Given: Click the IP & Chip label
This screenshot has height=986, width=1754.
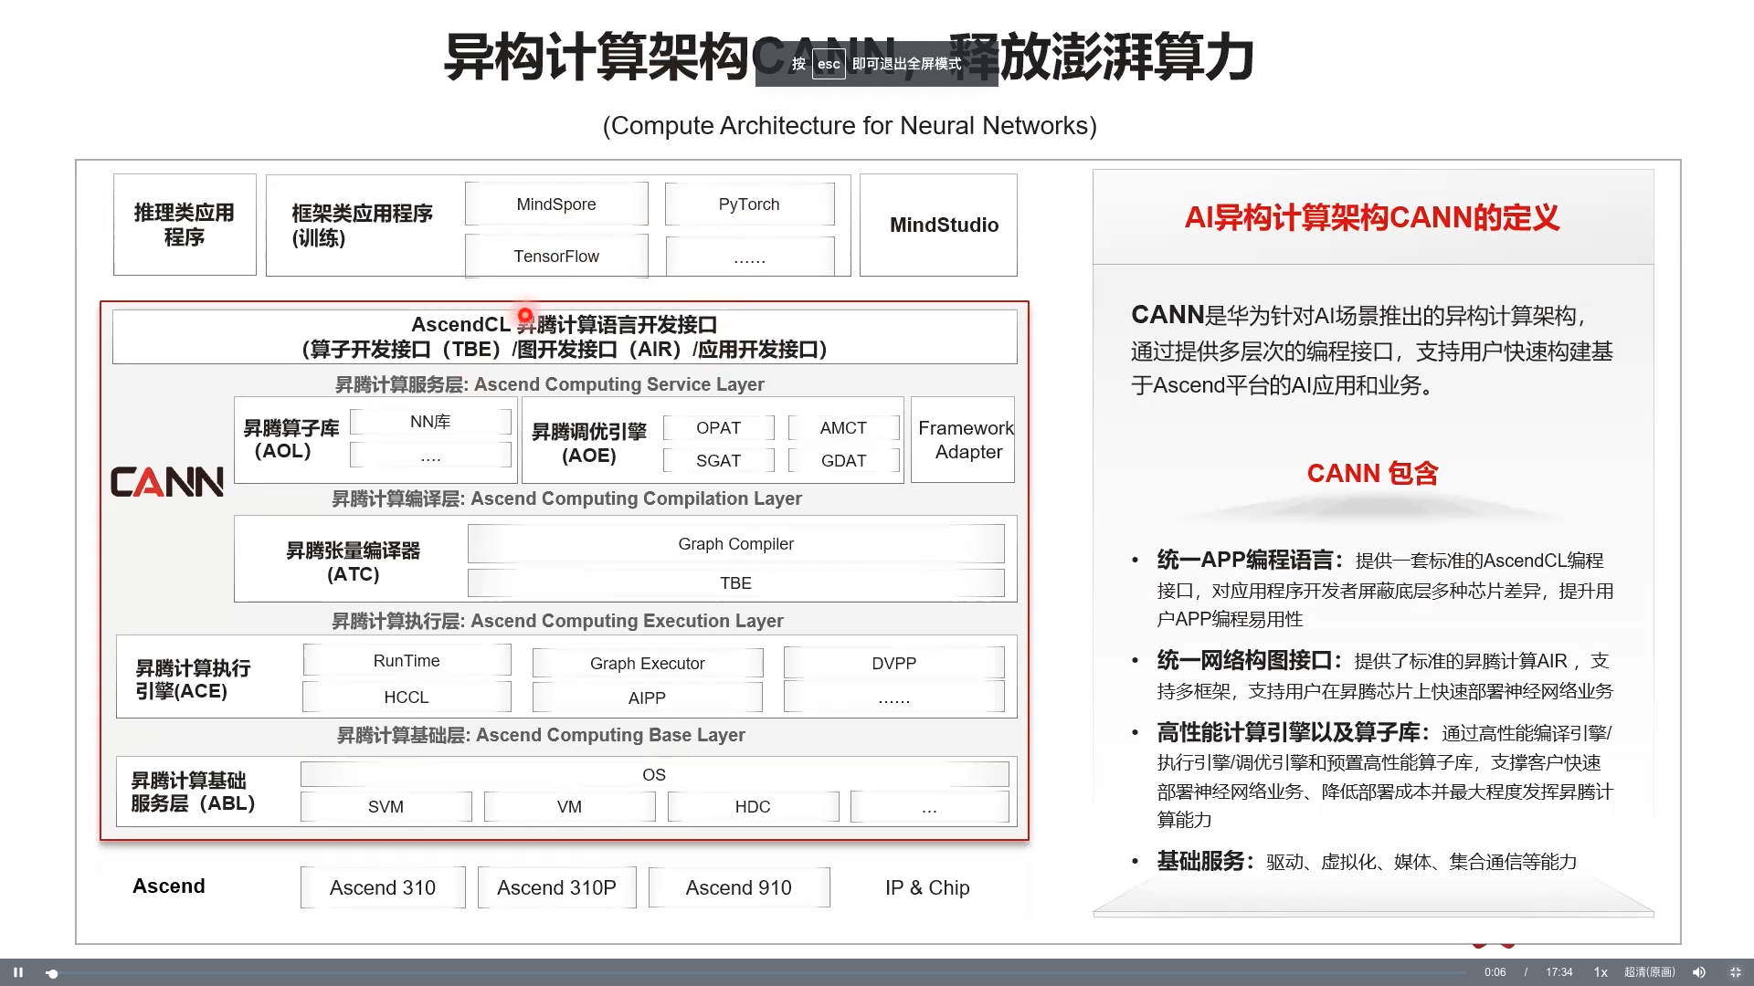Looking at the screenshot, I should click(927, 887).
